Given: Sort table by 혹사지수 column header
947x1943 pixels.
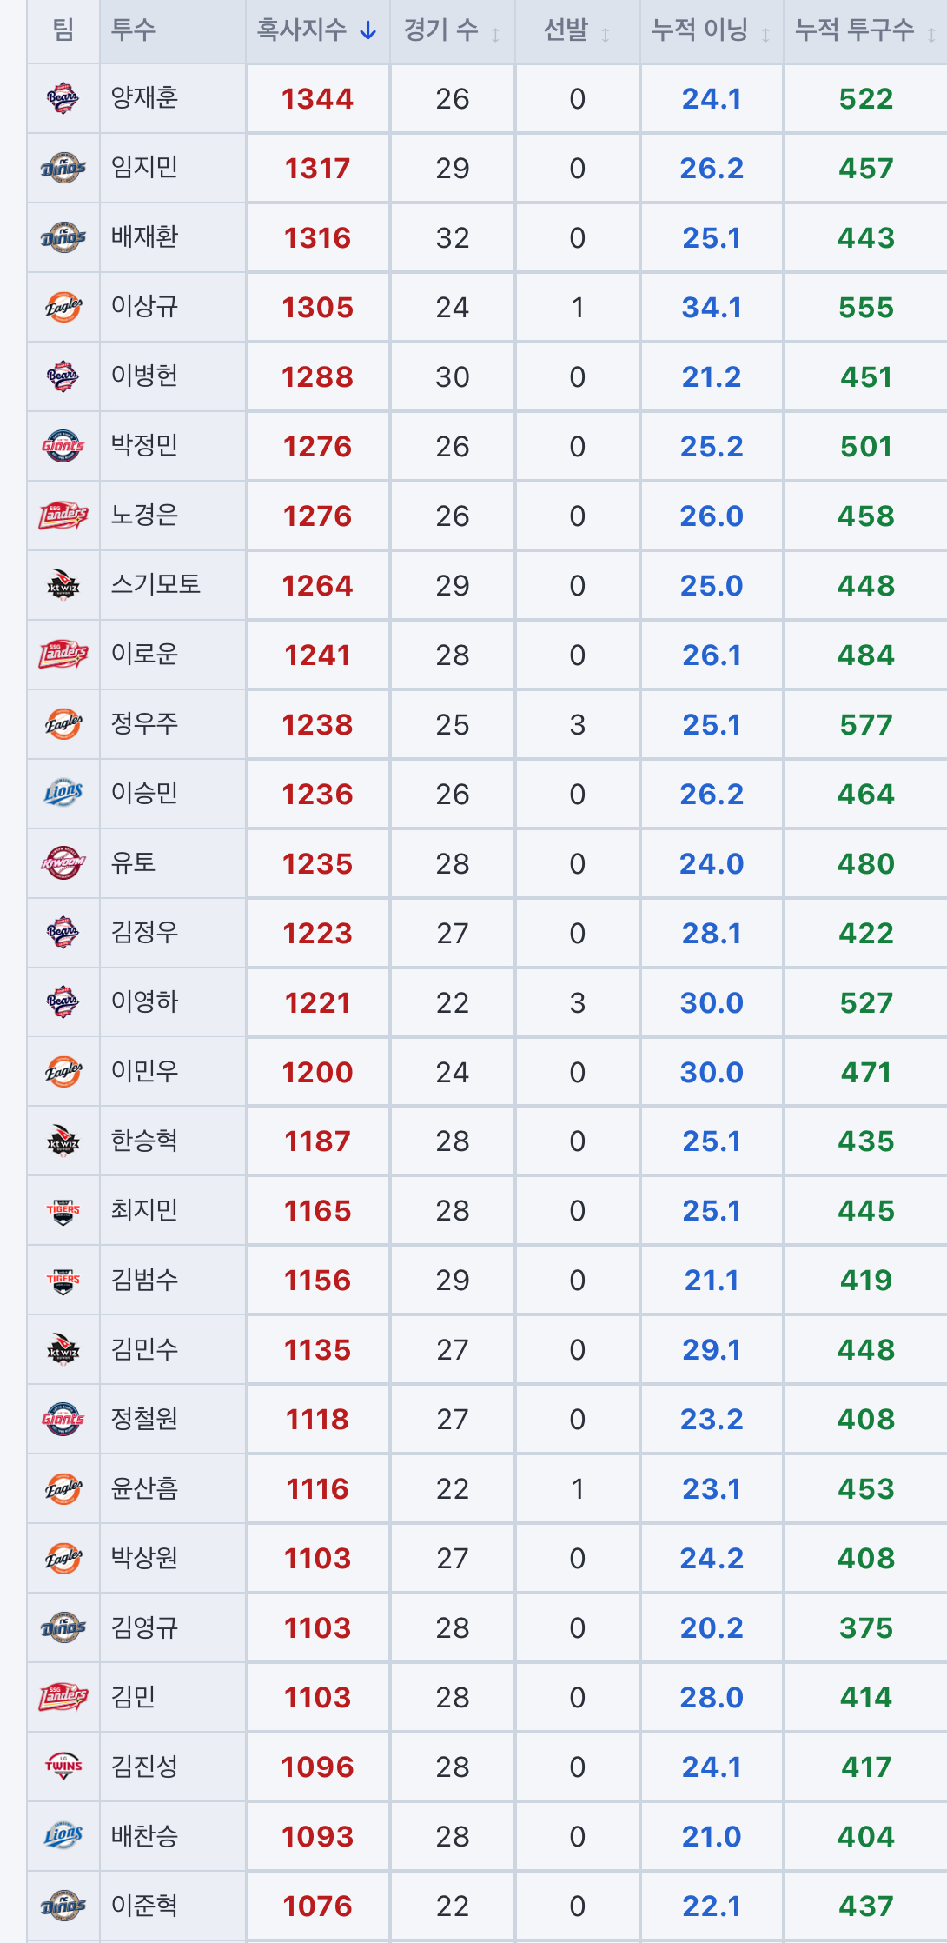Looking at the screenshot, I should (317, 30).
